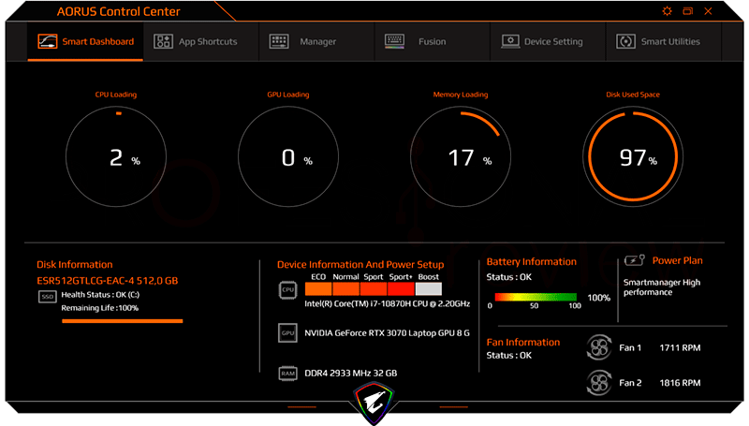Click the Intel Core i7-10870H CPU text
749x426 pixels.
388,303
